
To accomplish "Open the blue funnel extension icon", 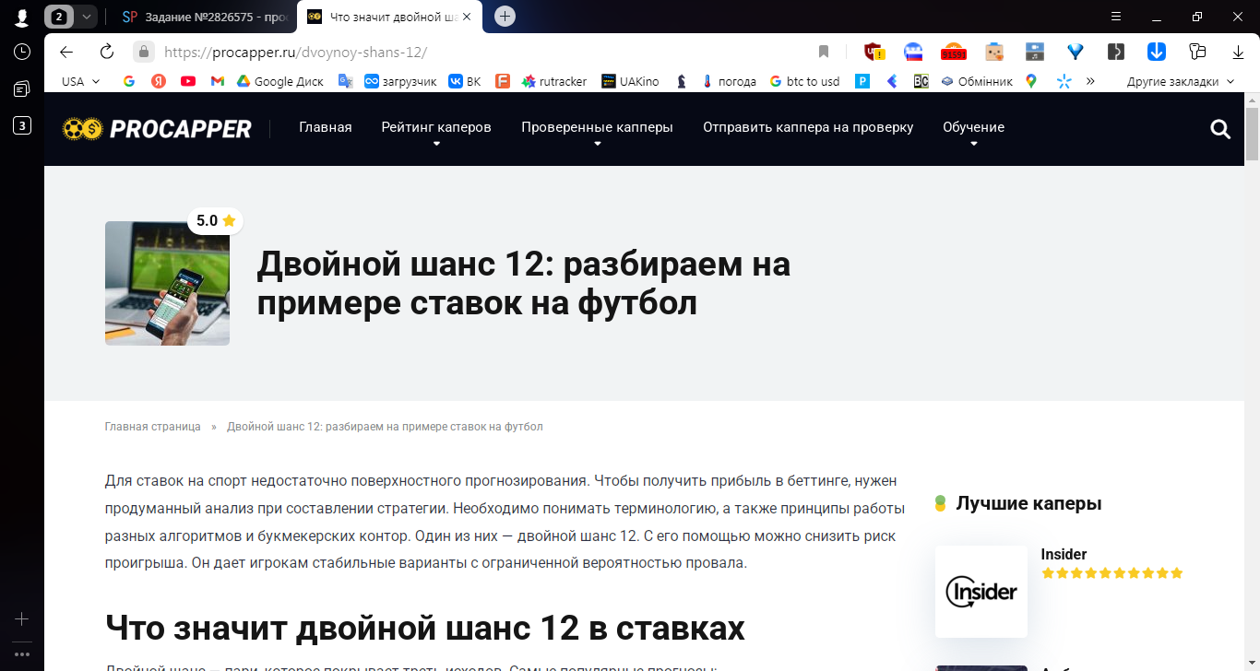I will tap(1076, 52).
